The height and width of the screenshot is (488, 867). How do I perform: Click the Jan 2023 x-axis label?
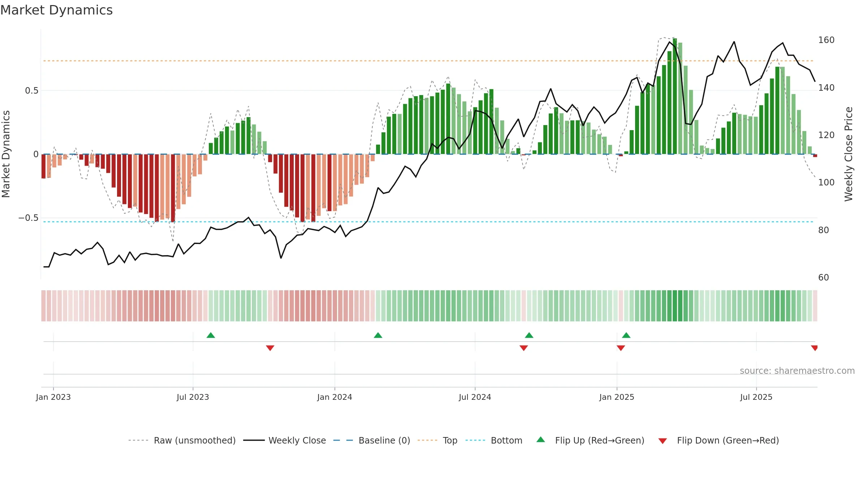click(53, 397)
